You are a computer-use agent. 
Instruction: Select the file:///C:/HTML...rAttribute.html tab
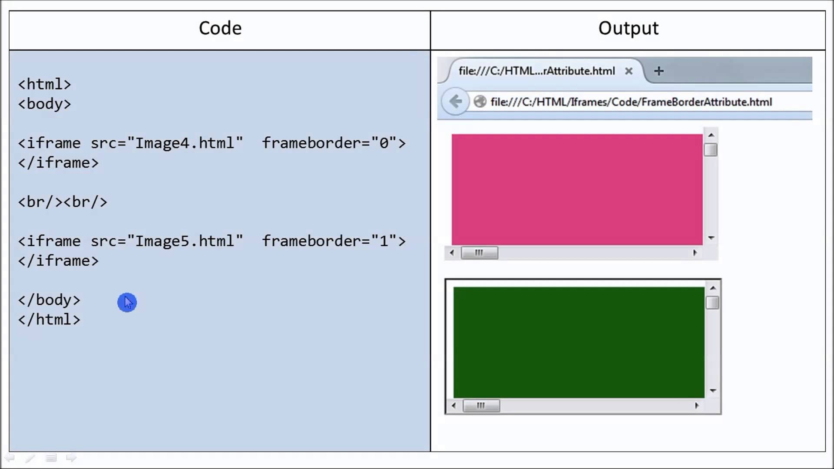coord(536,71)
